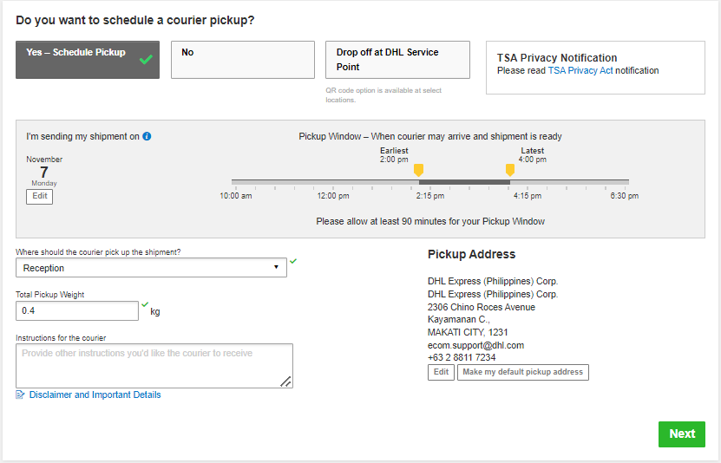
Task: Choose Yes – Schedule Pickup option
Action: tap(87, 60)
